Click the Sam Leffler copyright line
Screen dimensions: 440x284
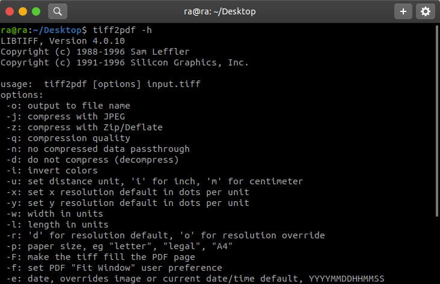click(86, 52)
